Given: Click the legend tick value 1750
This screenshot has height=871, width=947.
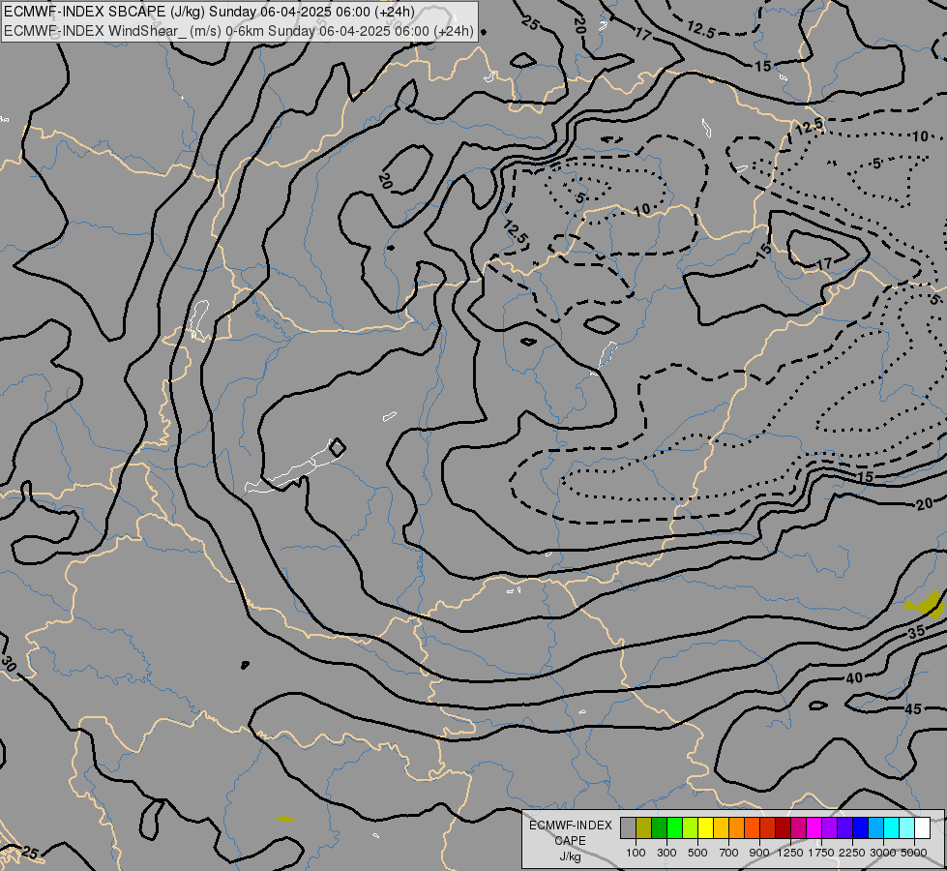Looking at the screenshot, I should (x=821, y=853).
